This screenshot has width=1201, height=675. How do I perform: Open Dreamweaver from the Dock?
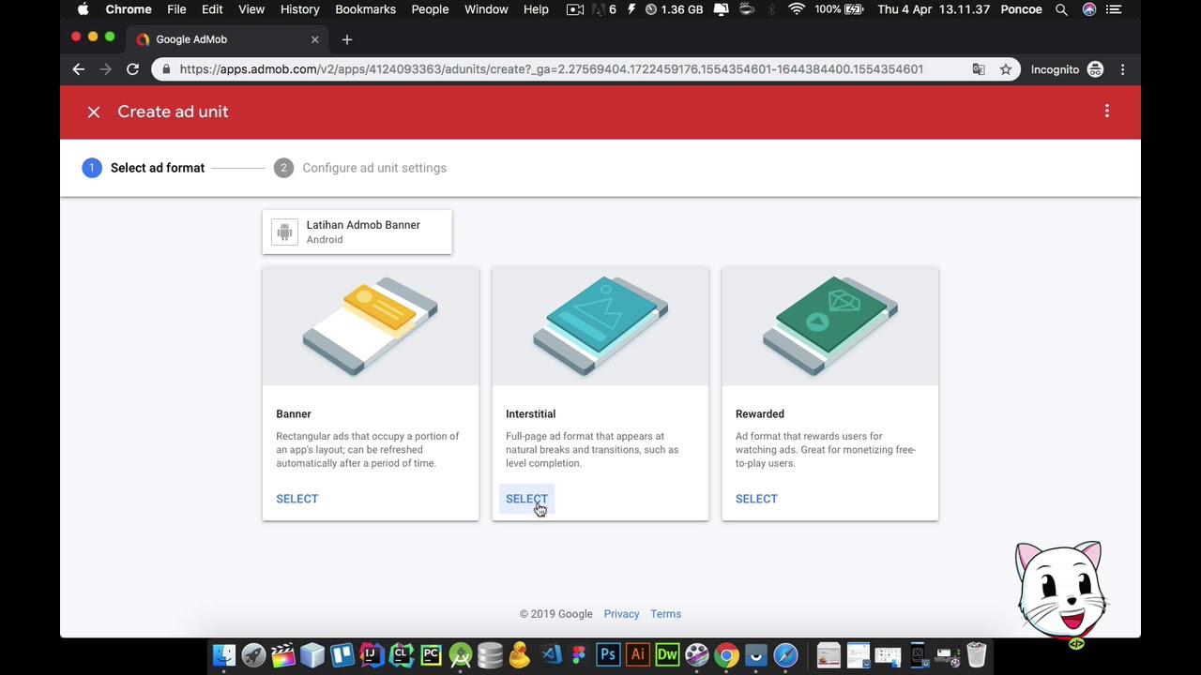click(667, 654)
